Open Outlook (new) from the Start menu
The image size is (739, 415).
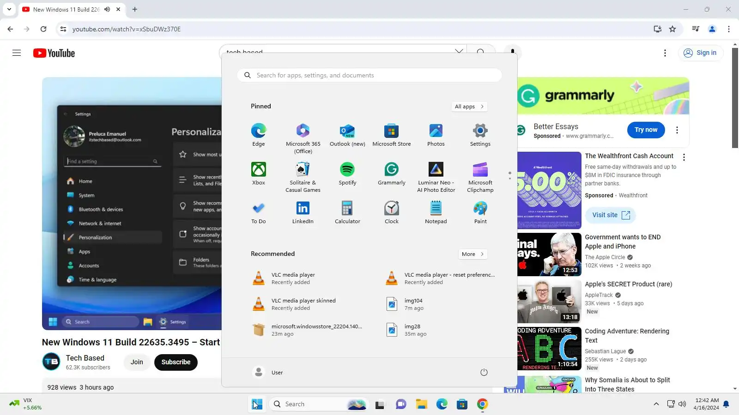pos(347,135)
